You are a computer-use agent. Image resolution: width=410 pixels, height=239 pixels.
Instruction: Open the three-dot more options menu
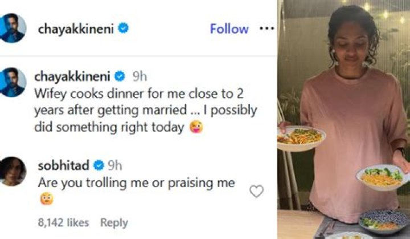click(267, 29)
